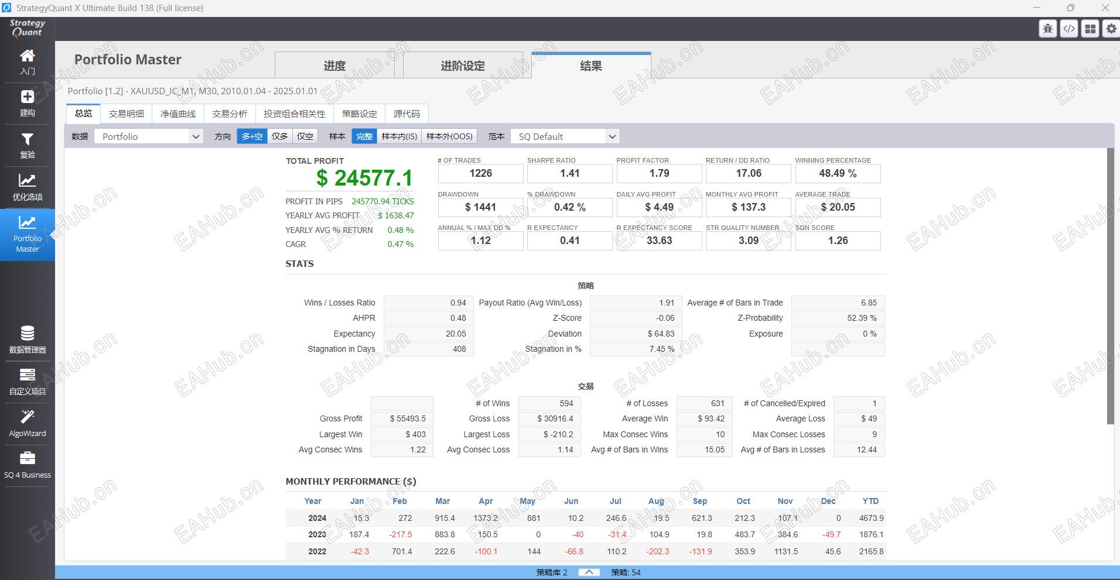
Task: Open the 数据管理器 data manager
Action: point(28,340)
